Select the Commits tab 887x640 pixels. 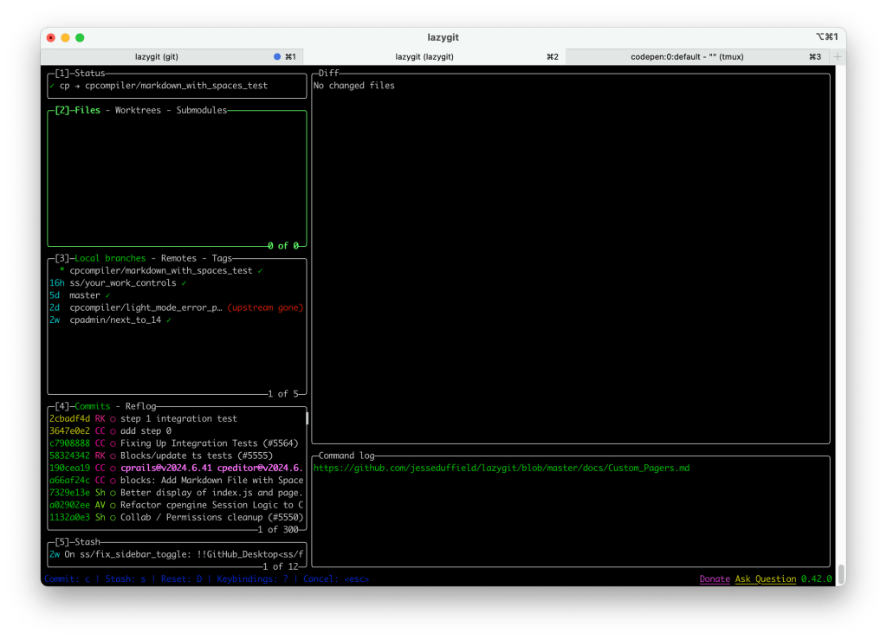(92, 406)
